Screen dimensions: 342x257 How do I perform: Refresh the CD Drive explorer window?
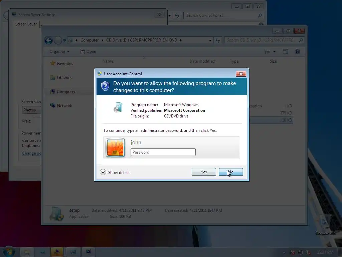pyautogui.click(x=218, y=40)
